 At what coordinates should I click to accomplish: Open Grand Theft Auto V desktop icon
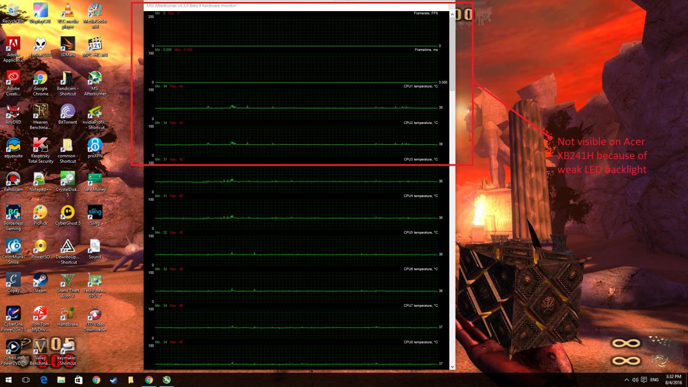[x=68, y=285]
